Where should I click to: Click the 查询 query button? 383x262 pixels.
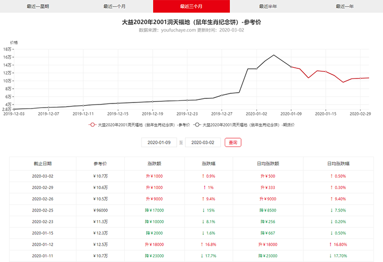point(233,142)
